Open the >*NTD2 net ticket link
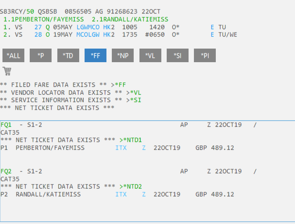This screenshot has height=224, width=295. [131, 187]
